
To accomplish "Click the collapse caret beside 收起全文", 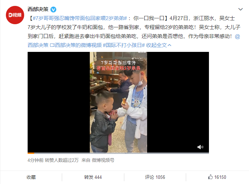I will (170, 45).
